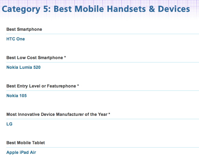The image size is (199, 162).
Task: Open the Nokia Lumia 520 link
Action: click(x=23, y=67)
